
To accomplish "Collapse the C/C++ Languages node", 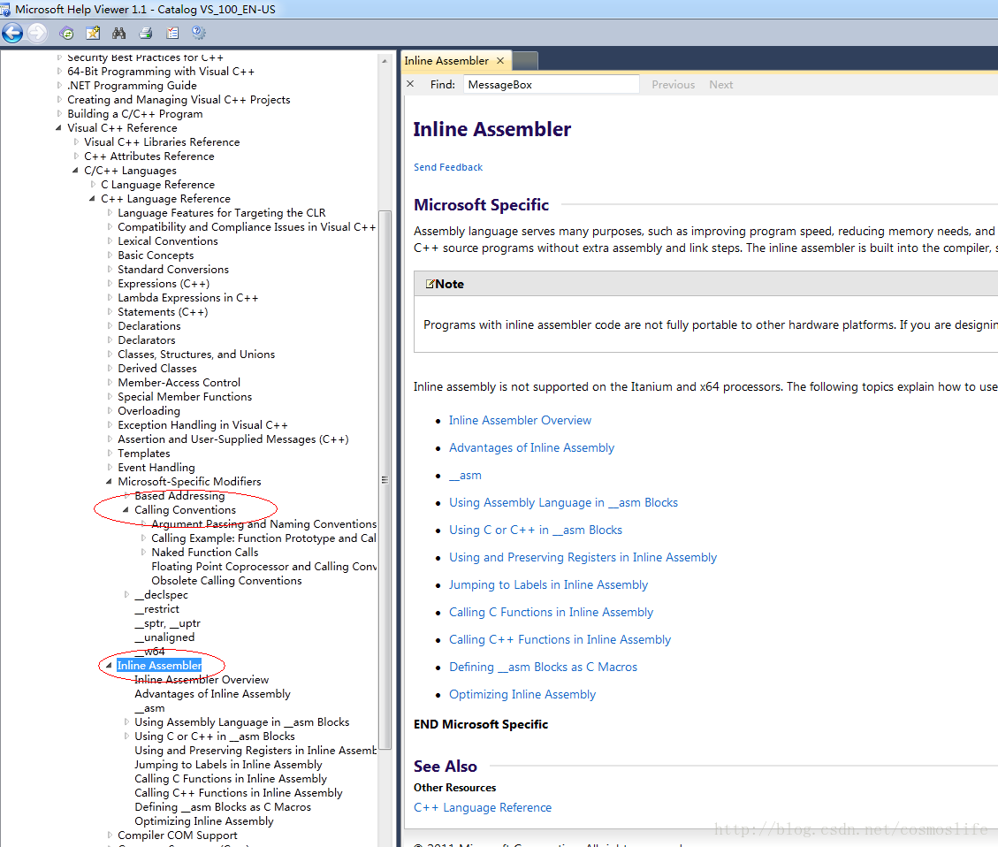I will tap(75, 171).
